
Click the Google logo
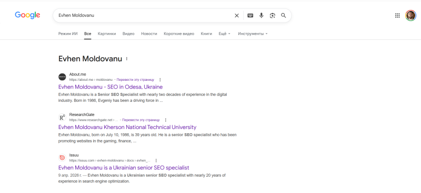tap(27, 15)
